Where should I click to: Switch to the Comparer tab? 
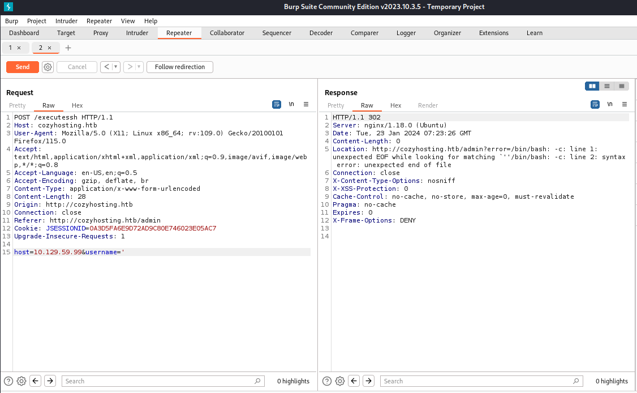point(364,33)
